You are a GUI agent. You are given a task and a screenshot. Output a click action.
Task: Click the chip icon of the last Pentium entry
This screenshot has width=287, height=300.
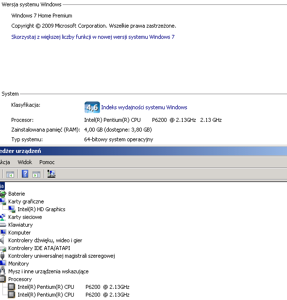[x=12, y=295]
